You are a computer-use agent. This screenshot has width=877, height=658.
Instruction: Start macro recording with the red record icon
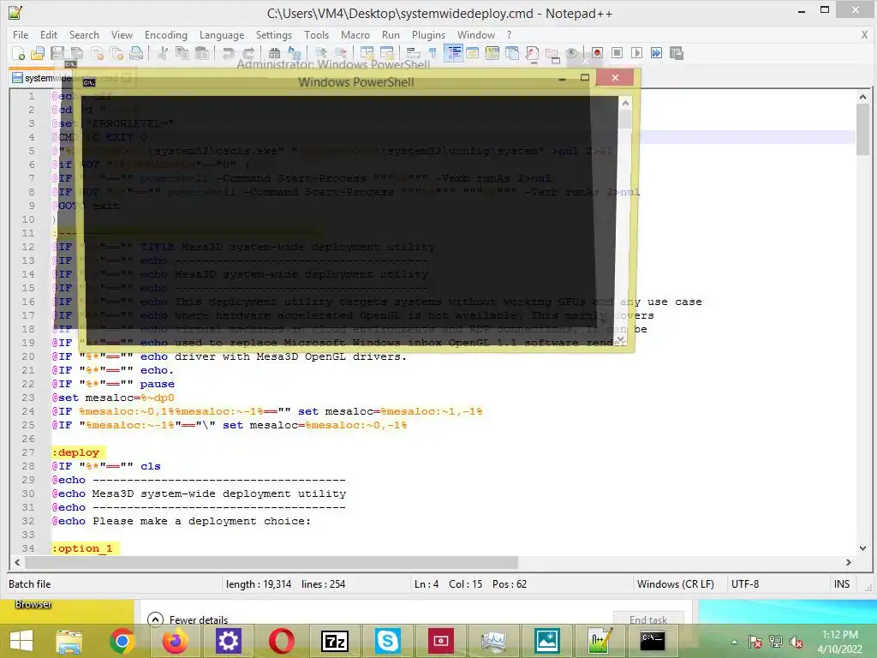click(x=597, y=53)
